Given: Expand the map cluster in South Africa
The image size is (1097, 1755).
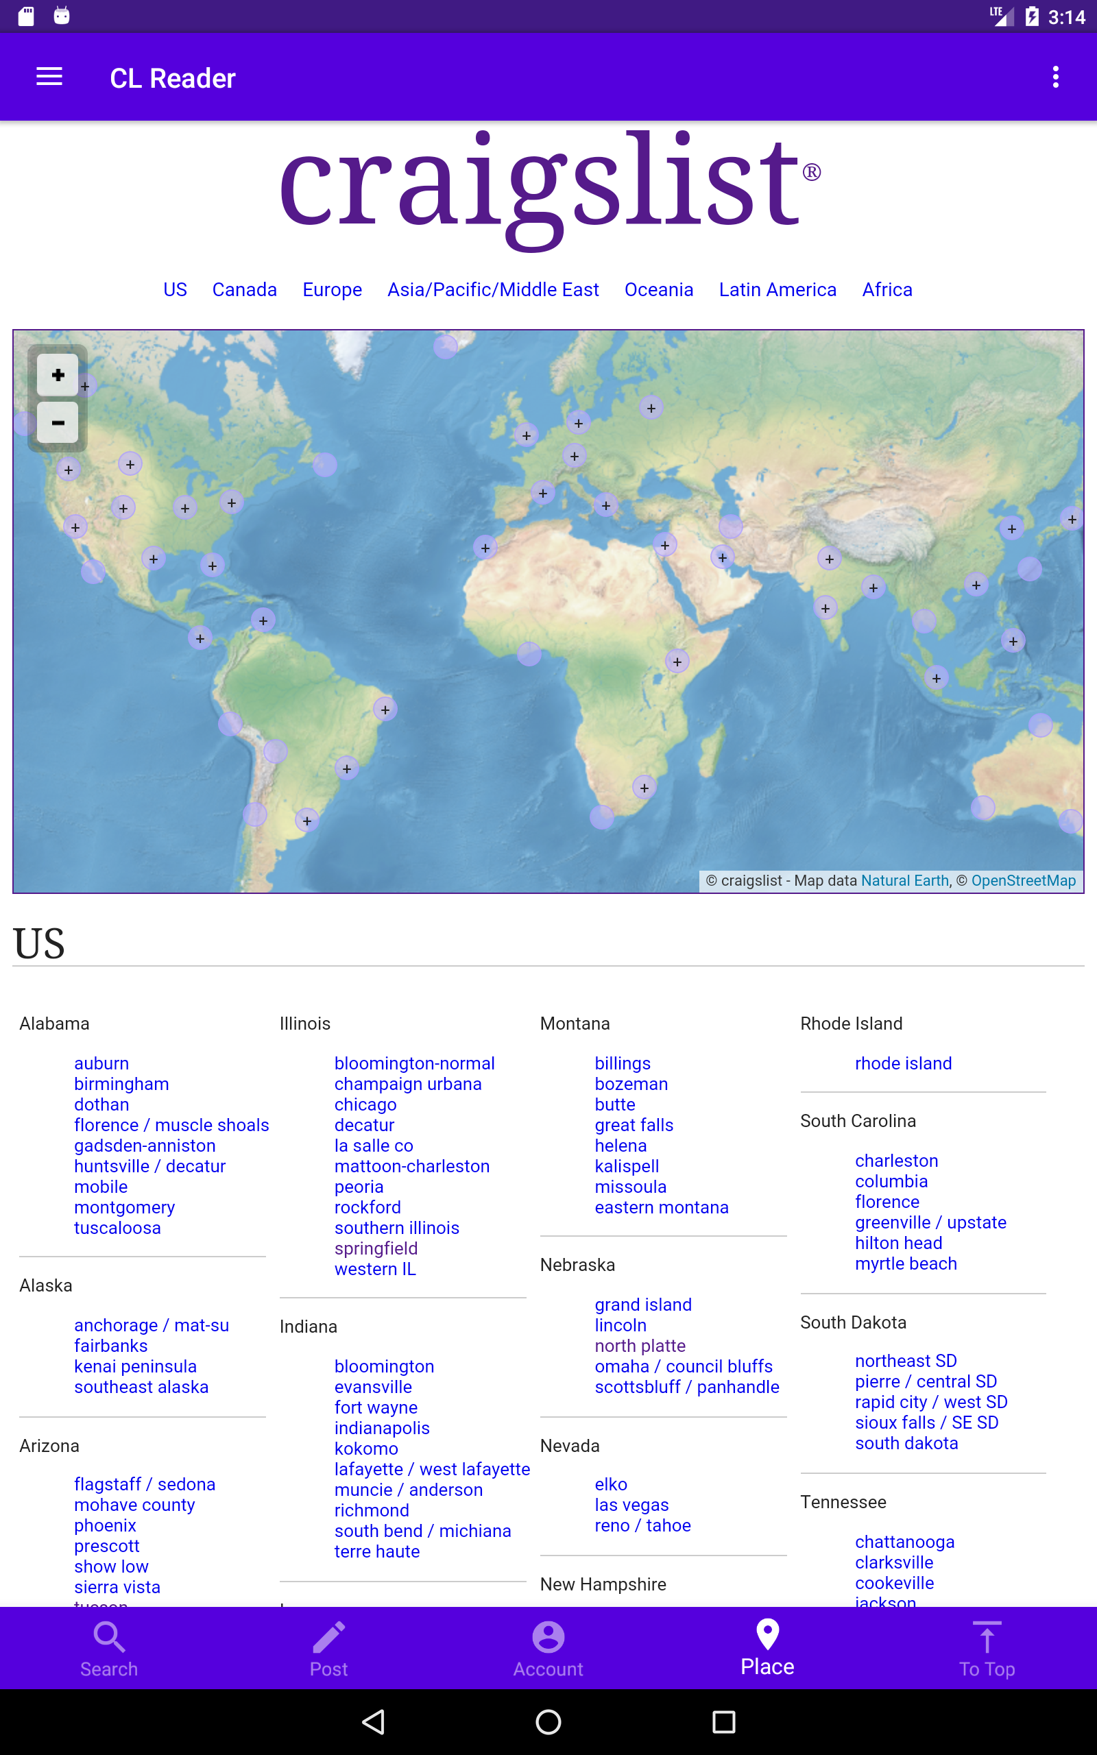Looking at the screenshot, I should tap(644, 788).
